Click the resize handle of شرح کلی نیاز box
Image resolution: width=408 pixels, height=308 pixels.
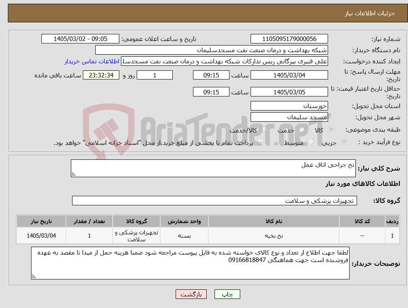(x=73, y=175)
